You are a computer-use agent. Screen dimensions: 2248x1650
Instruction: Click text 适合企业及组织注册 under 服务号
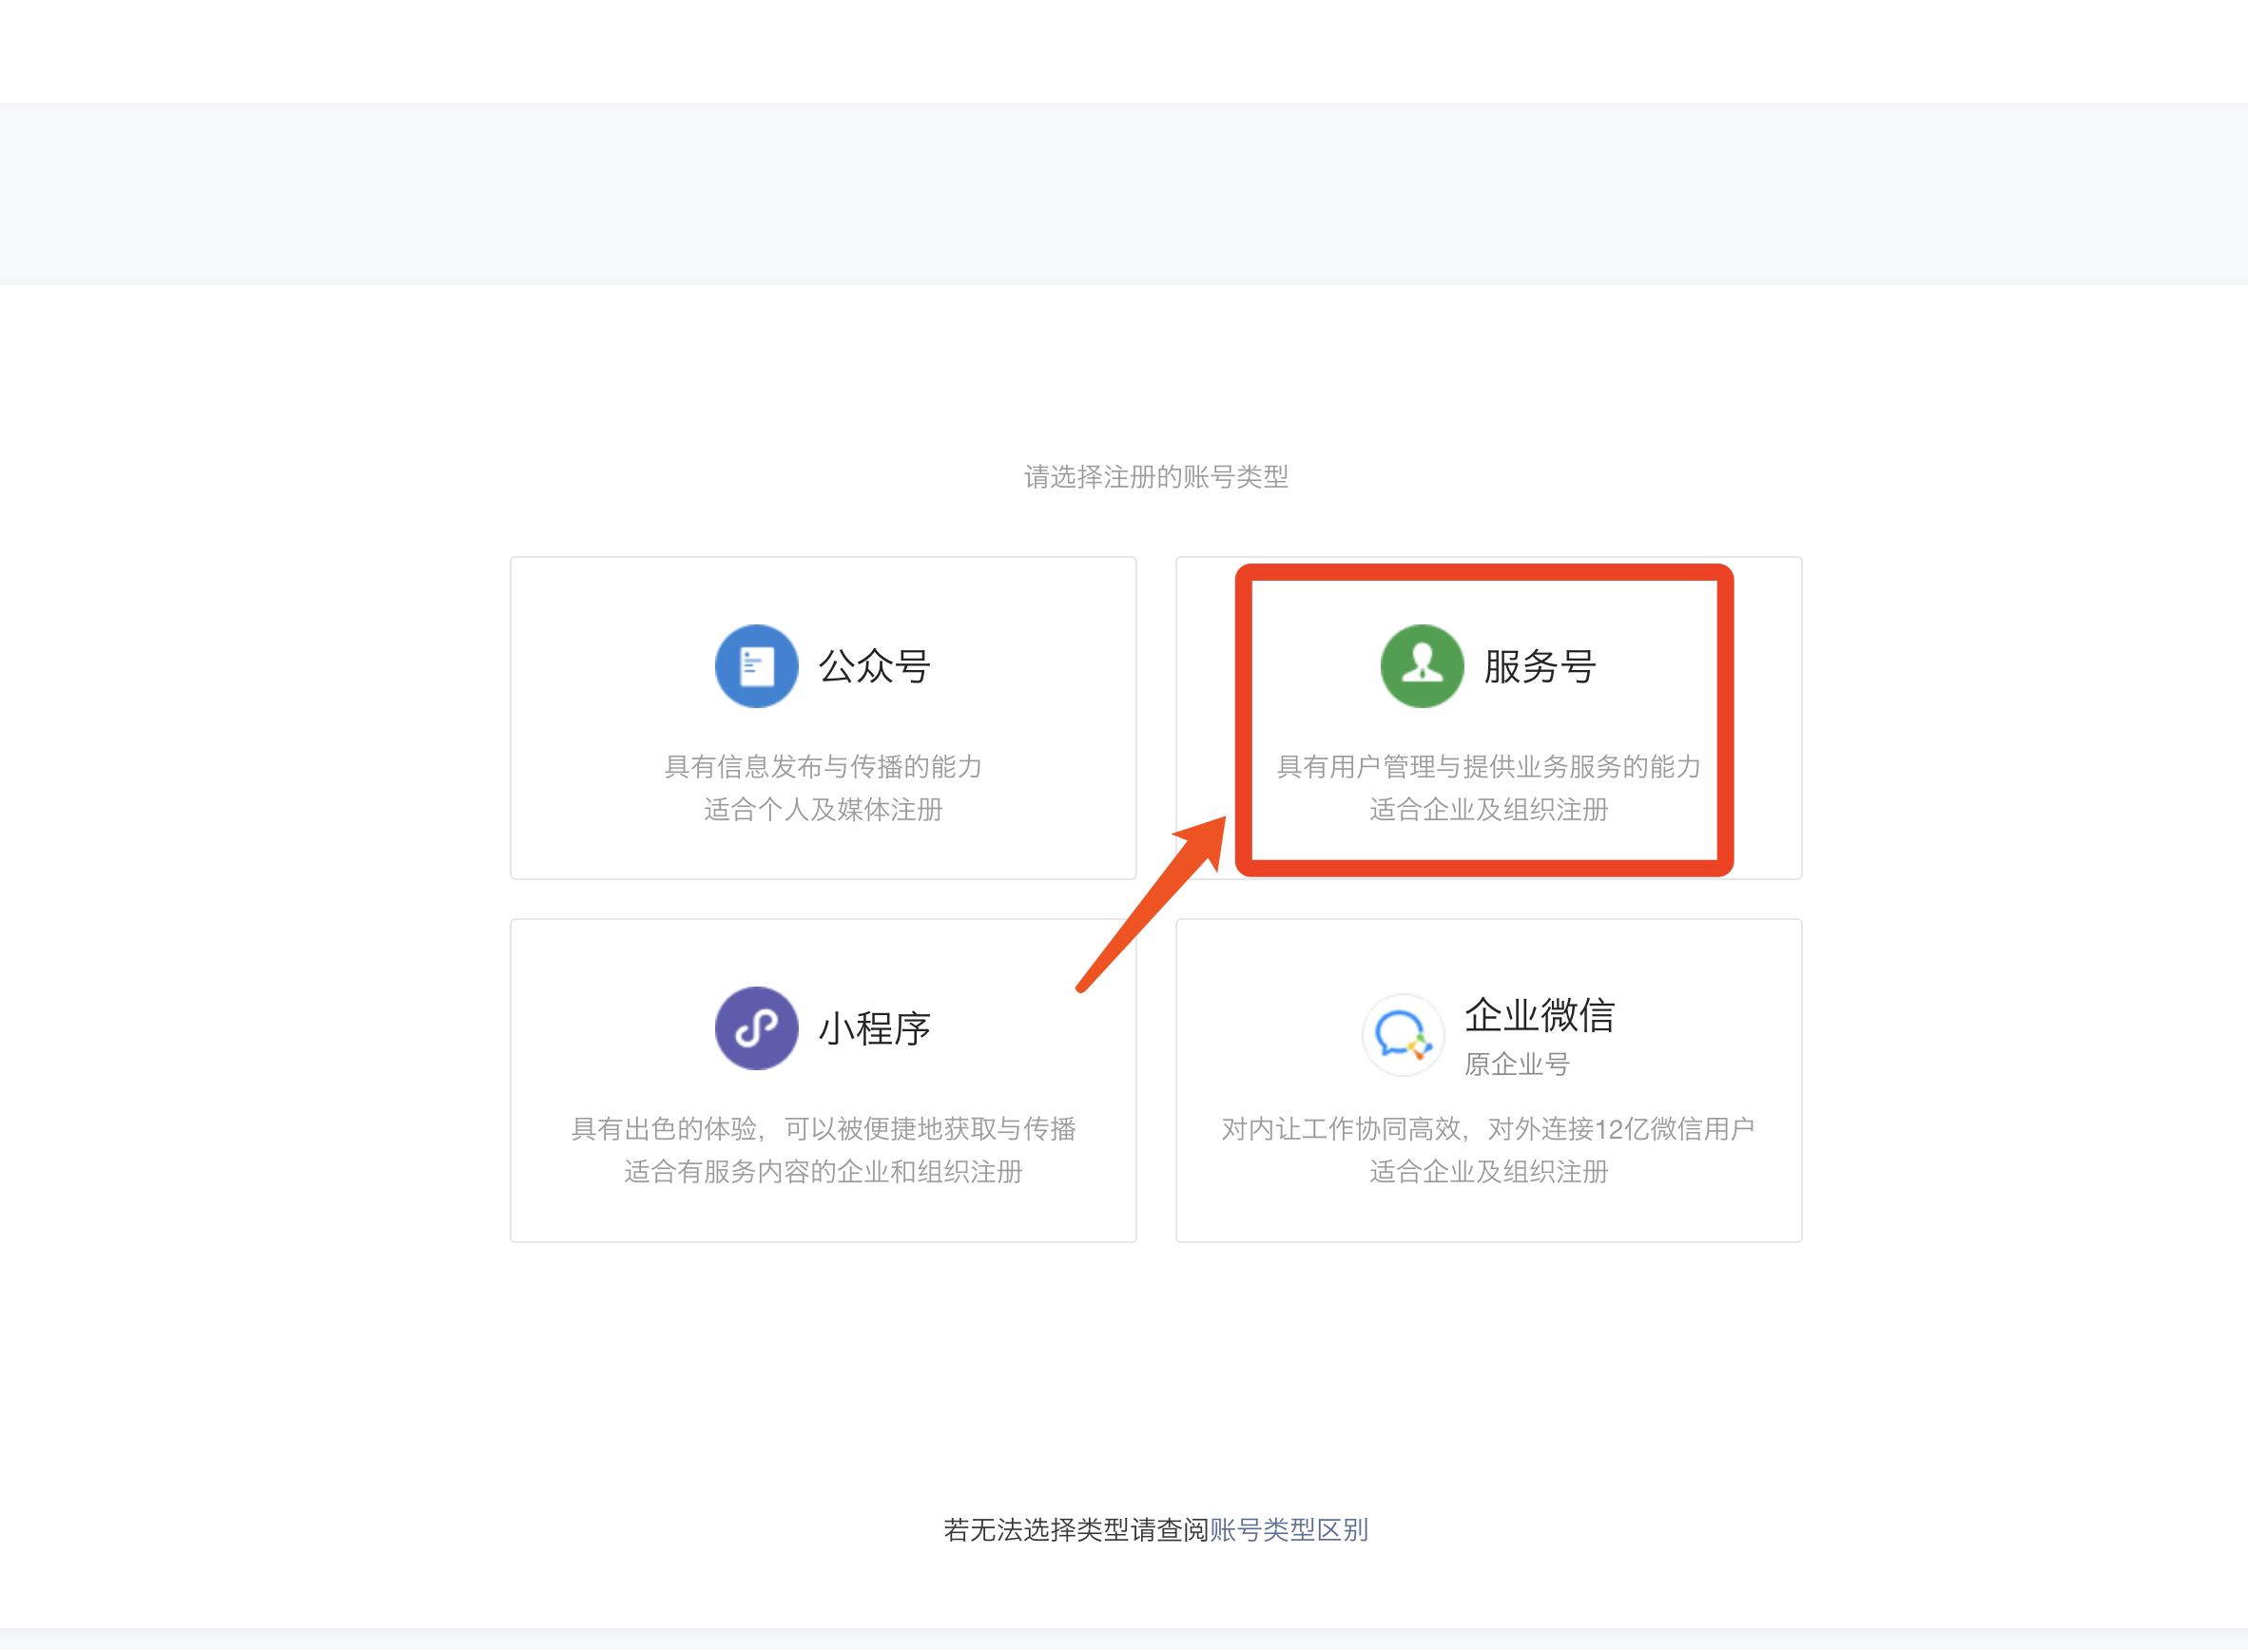pyautogui.click(x=1488, y=810)
